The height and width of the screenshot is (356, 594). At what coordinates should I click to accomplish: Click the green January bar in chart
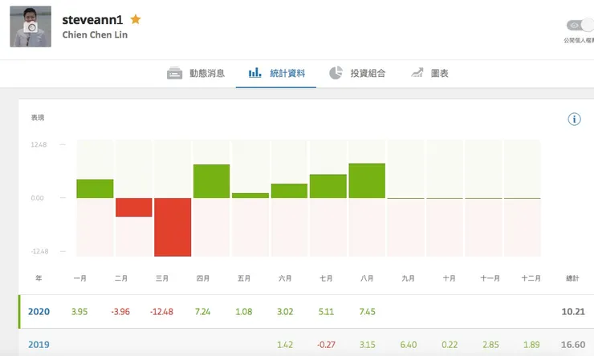pos(95,188)
